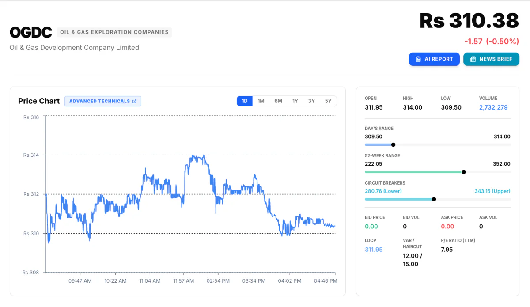This screenshot has height=307, width=530.
Task: Click the -1.57 (-0.50%) change value
Action: pos(492,42)
